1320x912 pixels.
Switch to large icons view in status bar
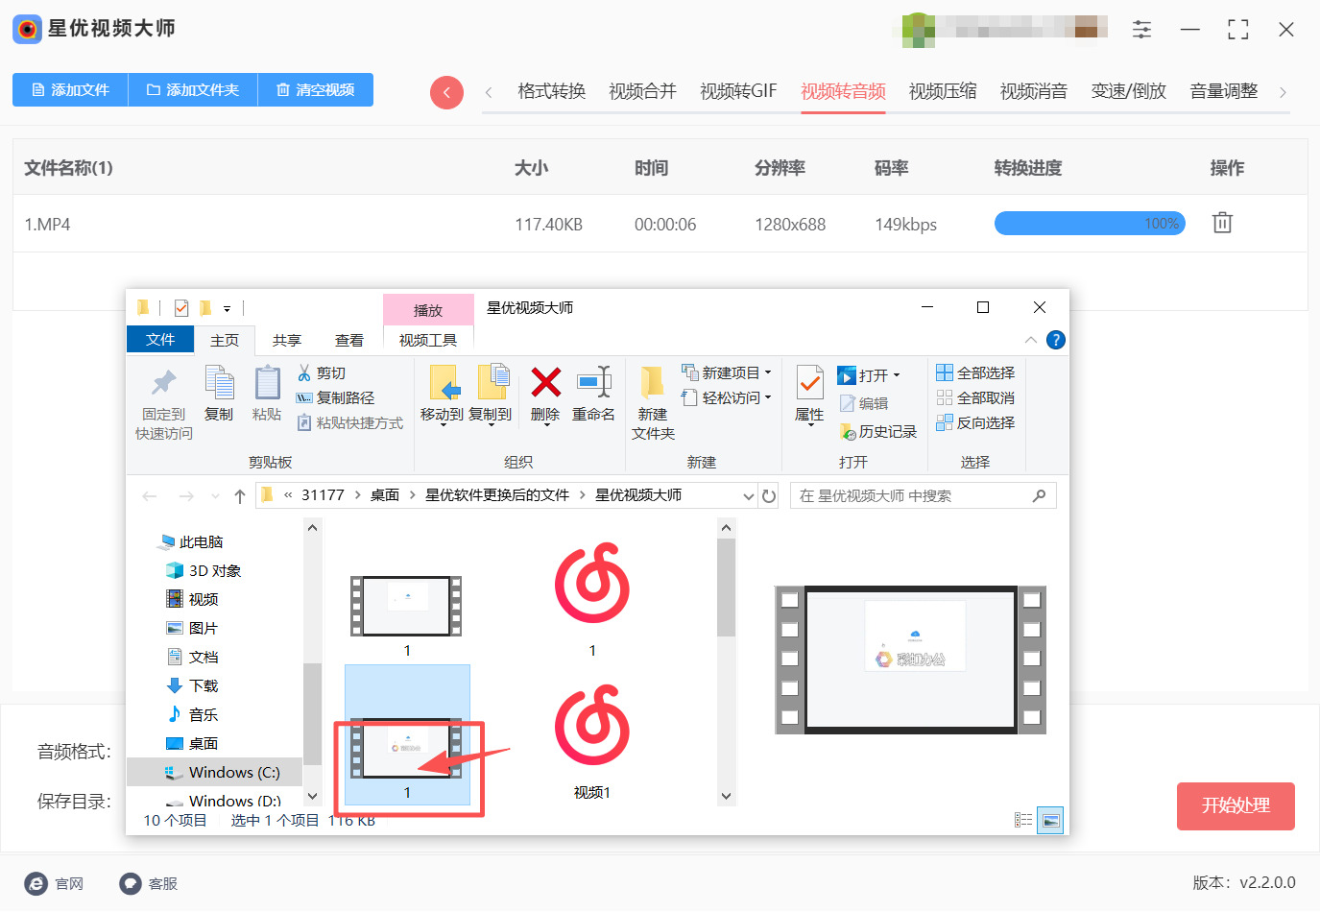point(1051,820)
